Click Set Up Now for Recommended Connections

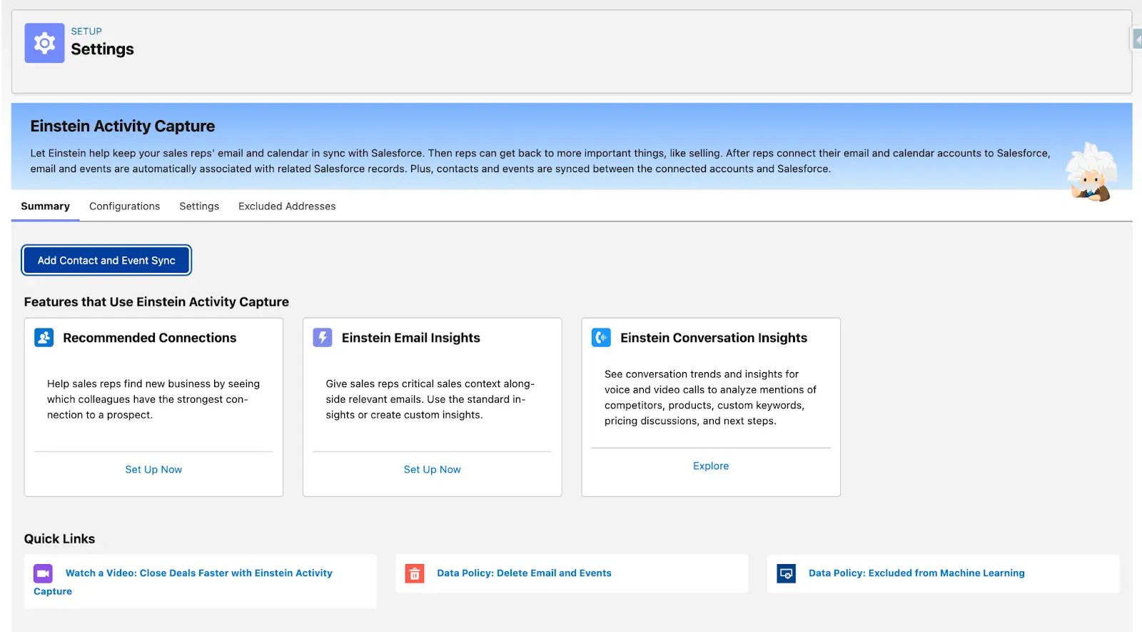(x=153, y=469)
